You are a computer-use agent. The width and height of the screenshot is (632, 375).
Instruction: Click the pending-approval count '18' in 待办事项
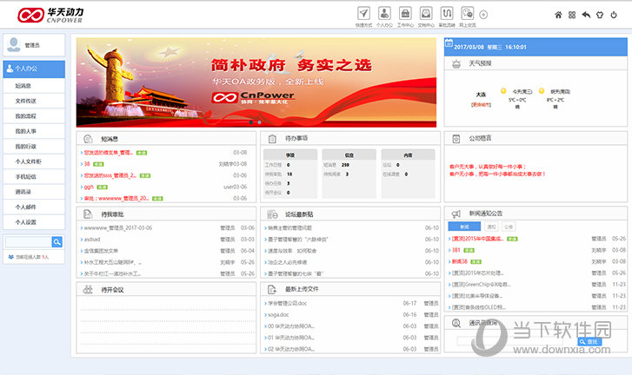[x=289, y=174]
